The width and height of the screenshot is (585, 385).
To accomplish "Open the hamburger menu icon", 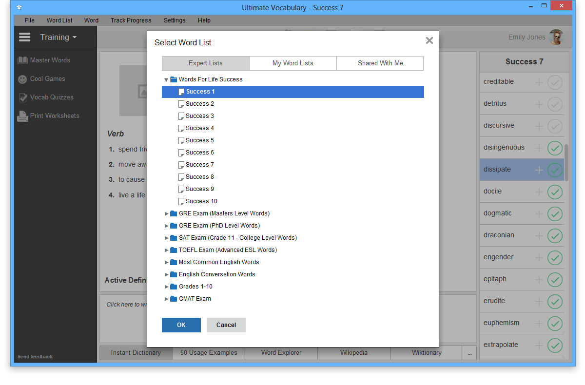I will [x=24, y=37].
